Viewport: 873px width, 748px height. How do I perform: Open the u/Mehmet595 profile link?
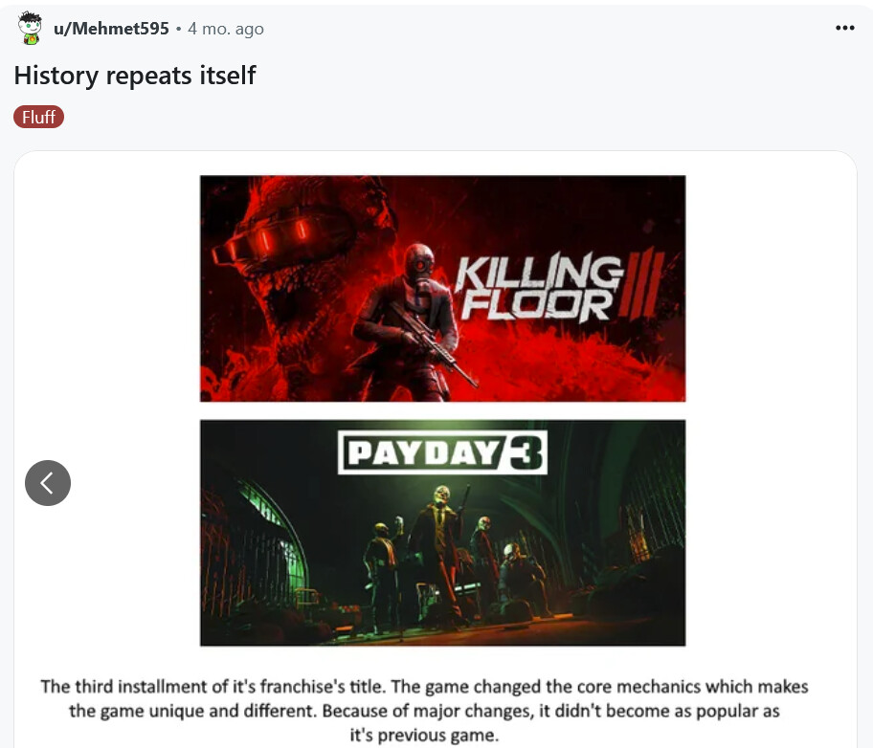pos(111,29)
